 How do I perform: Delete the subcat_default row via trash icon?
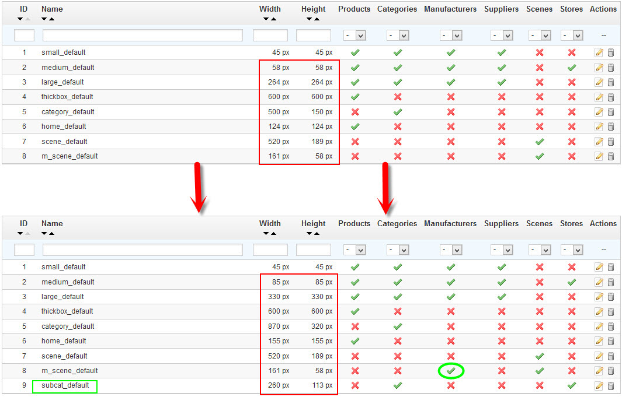point(611,386)
